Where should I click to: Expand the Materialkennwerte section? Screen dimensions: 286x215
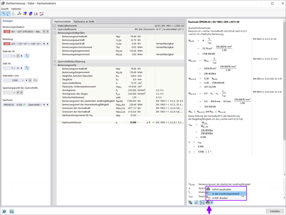point(55,26)
